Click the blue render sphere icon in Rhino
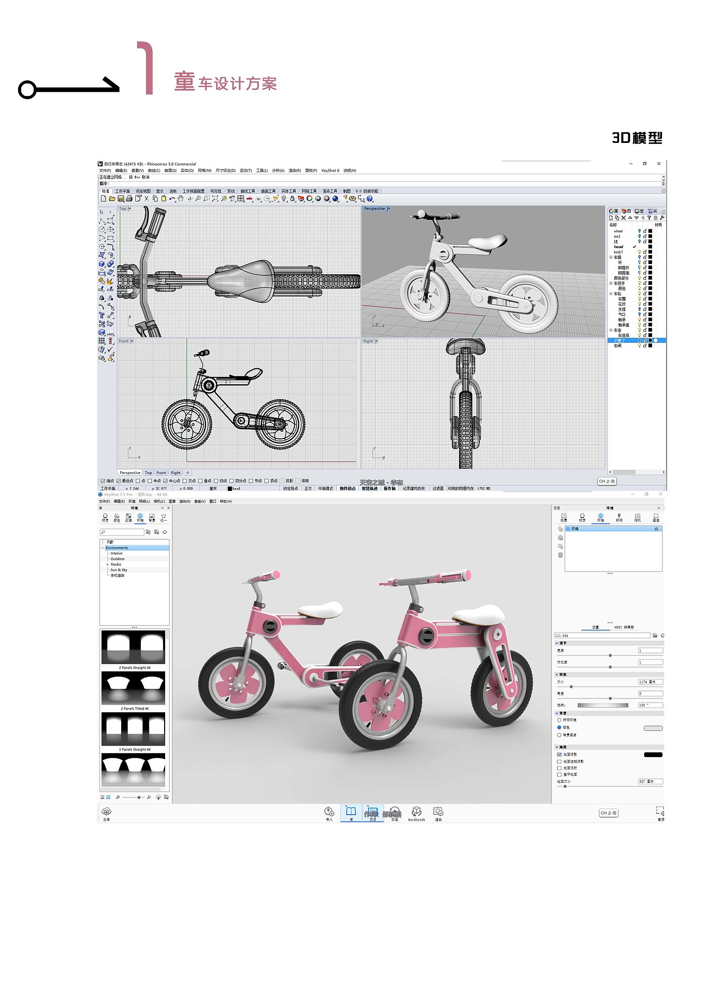707x1000 pixels. pyautogui.click(x=335, y=198)
